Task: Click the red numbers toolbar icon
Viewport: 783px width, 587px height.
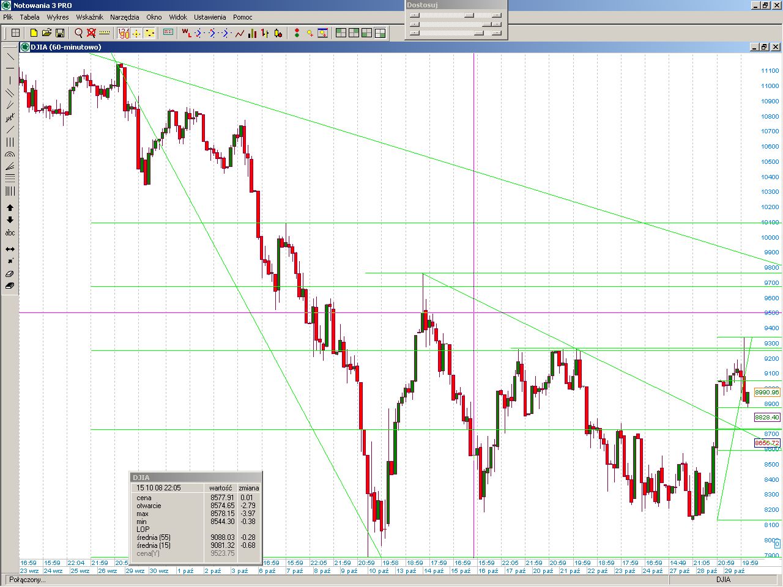Action: pyautogui.click(x=124, y=33)
